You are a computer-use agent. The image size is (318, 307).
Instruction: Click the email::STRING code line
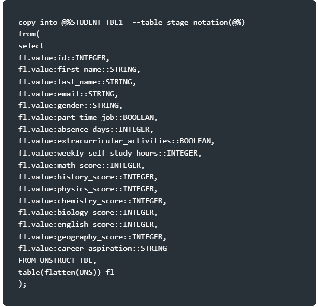[x=68, y=94]
